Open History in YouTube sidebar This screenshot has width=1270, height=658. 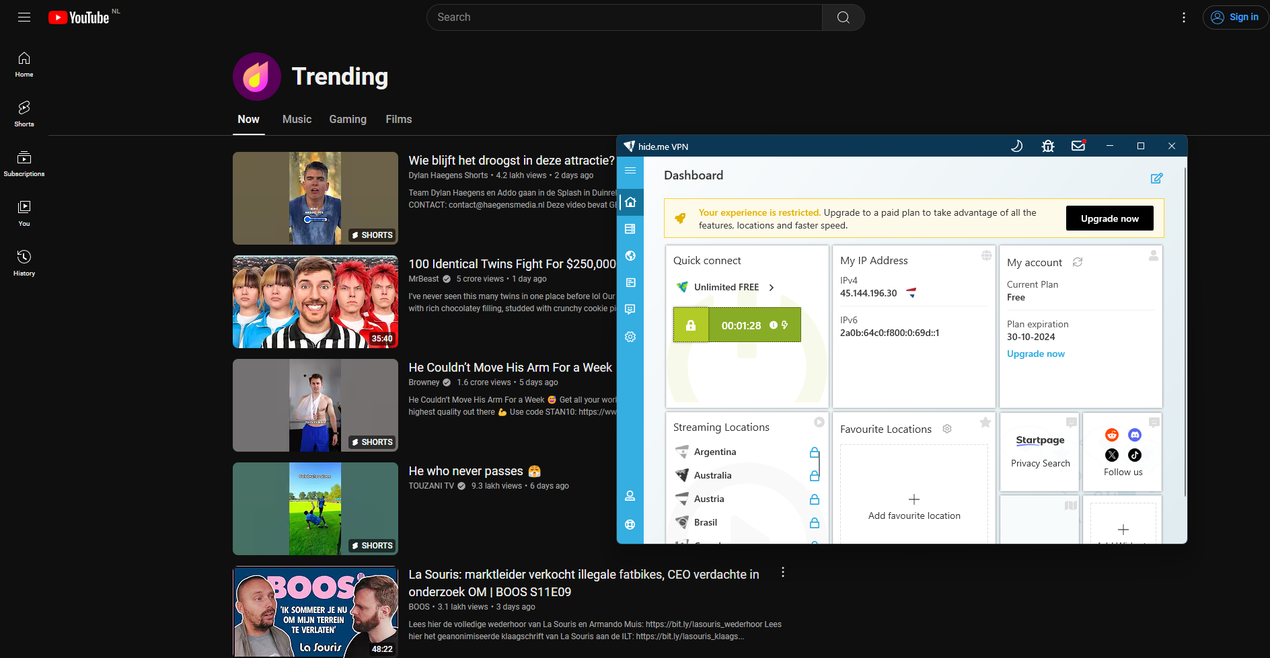(x=24, y=263)
